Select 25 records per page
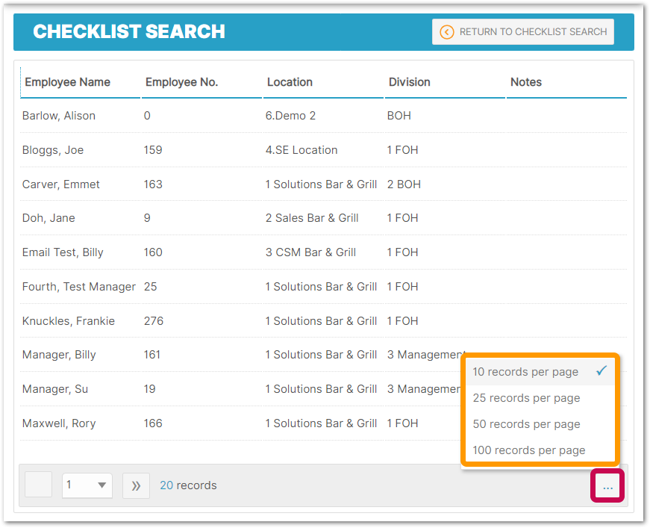The image size is (650, 528). pyautogui.click(x=540, y=398)
